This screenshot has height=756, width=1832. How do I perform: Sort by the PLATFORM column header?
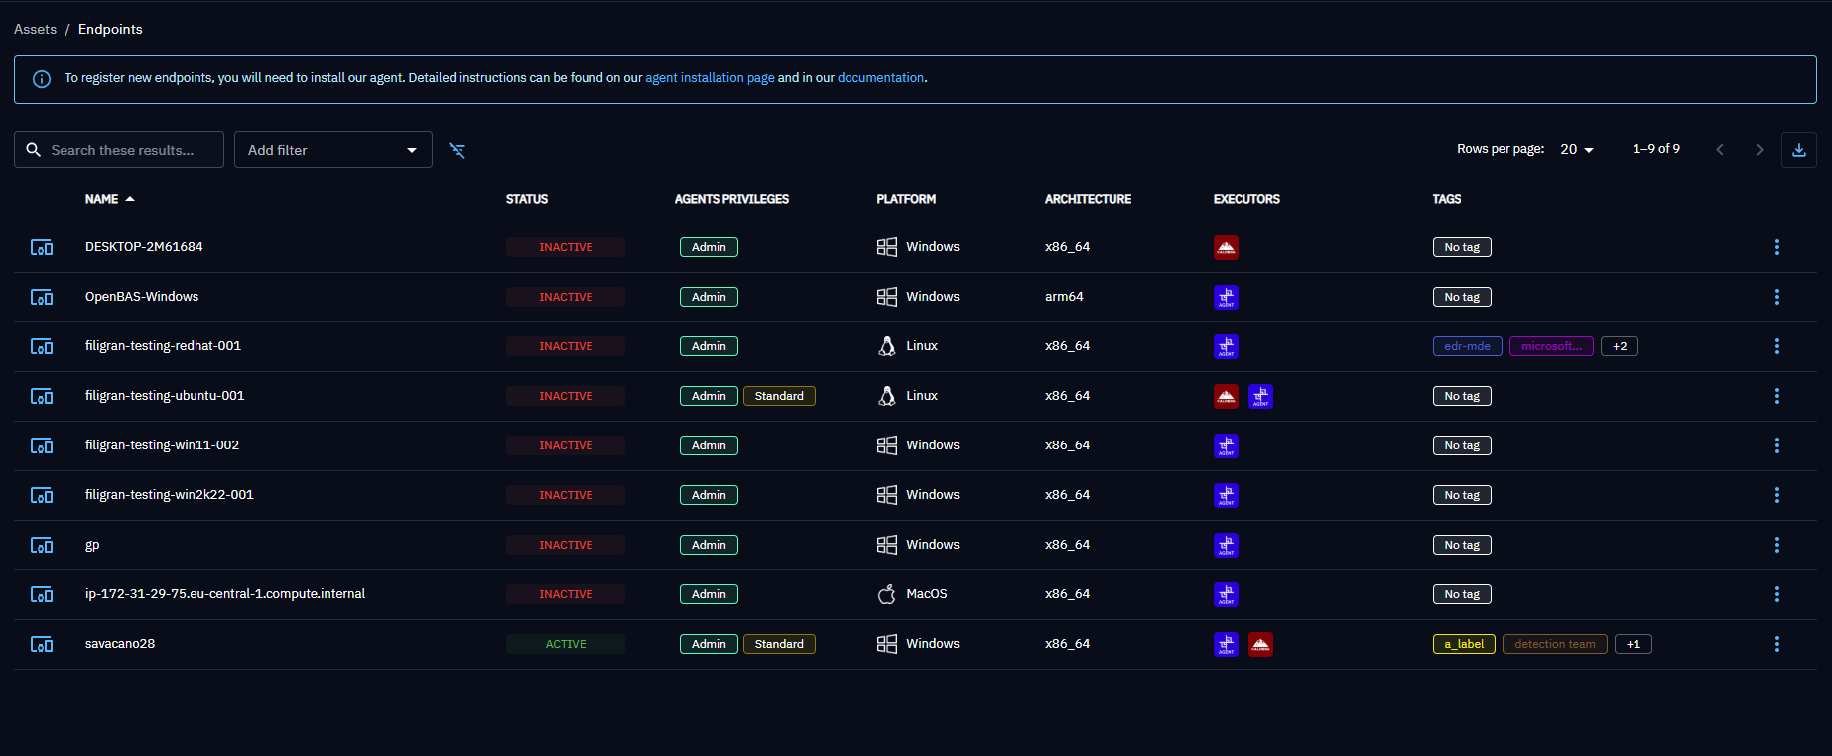coord(905,199)
